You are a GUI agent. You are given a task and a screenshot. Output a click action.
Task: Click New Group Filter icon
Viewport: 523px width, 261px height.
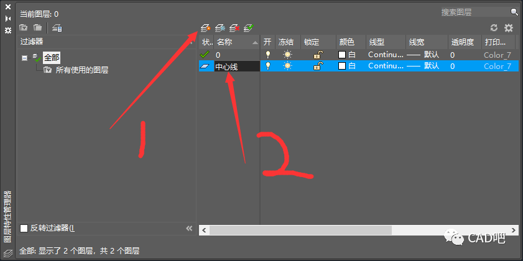coord(38,27)
